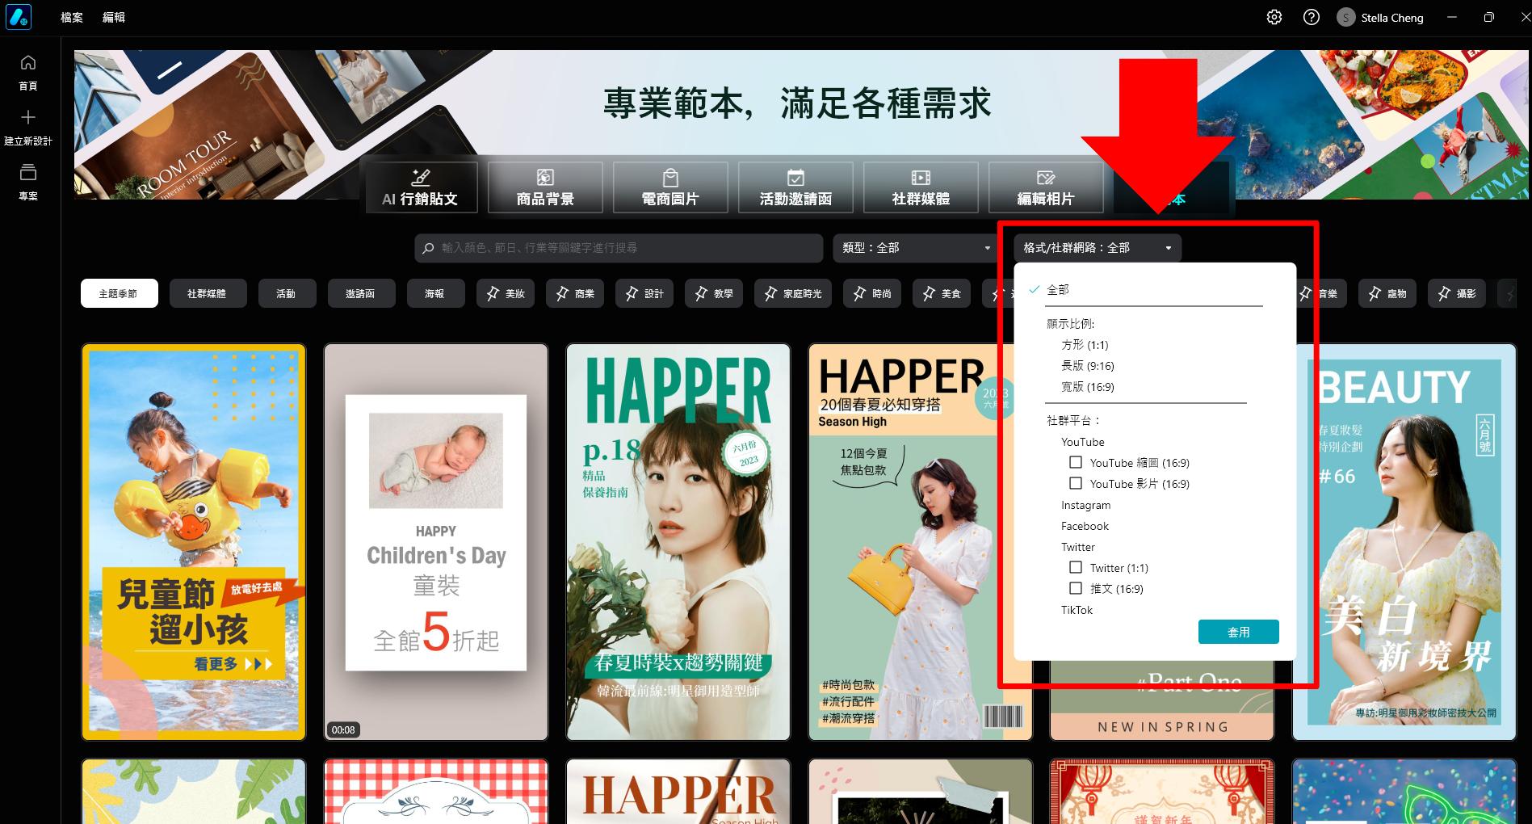This screenshot has width=1532, height=824.
Task: Expand the 類型：全部 dropdown
Action: 917,248
